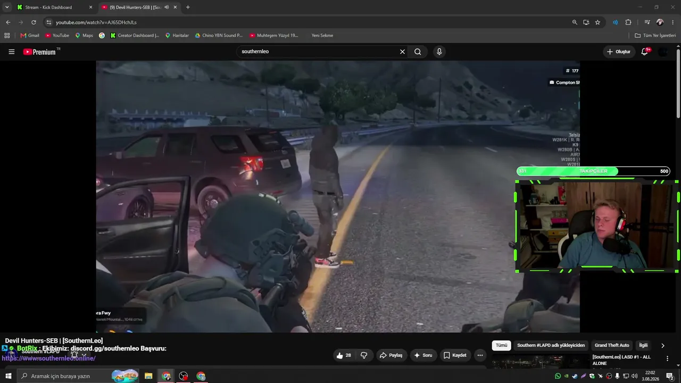Open more actions ellipsis under video
The width and height of the screenshot is (681, 383).
480,355
